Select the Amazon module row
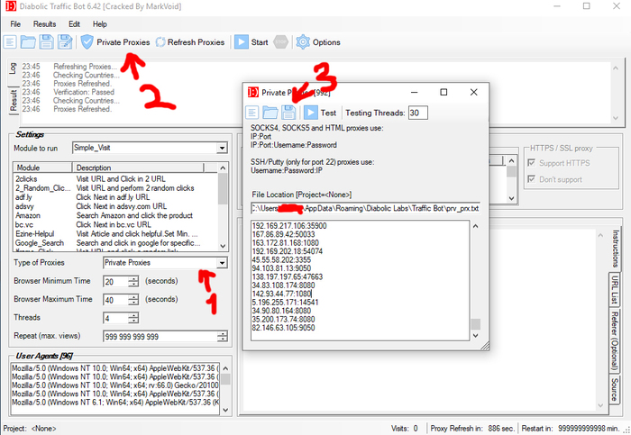Image resolution: width=631 pixels, height=435 pixels. tap(116, 215)
